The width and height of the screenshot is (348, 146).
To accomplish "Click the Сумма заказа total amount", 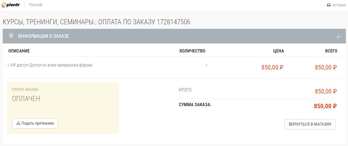I will tap(325, 106).
